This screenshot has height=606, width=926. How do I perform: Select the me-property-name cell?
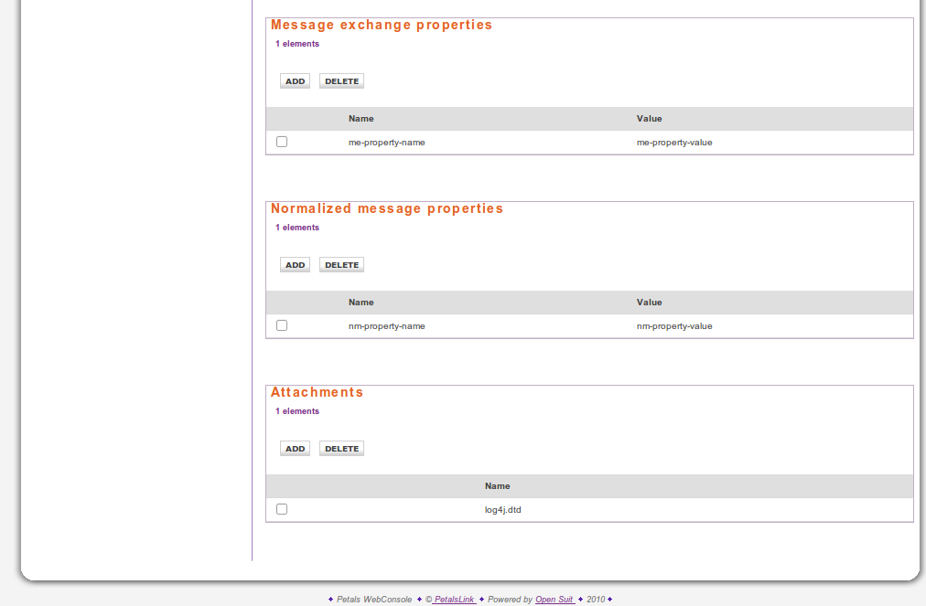point(386,143)
